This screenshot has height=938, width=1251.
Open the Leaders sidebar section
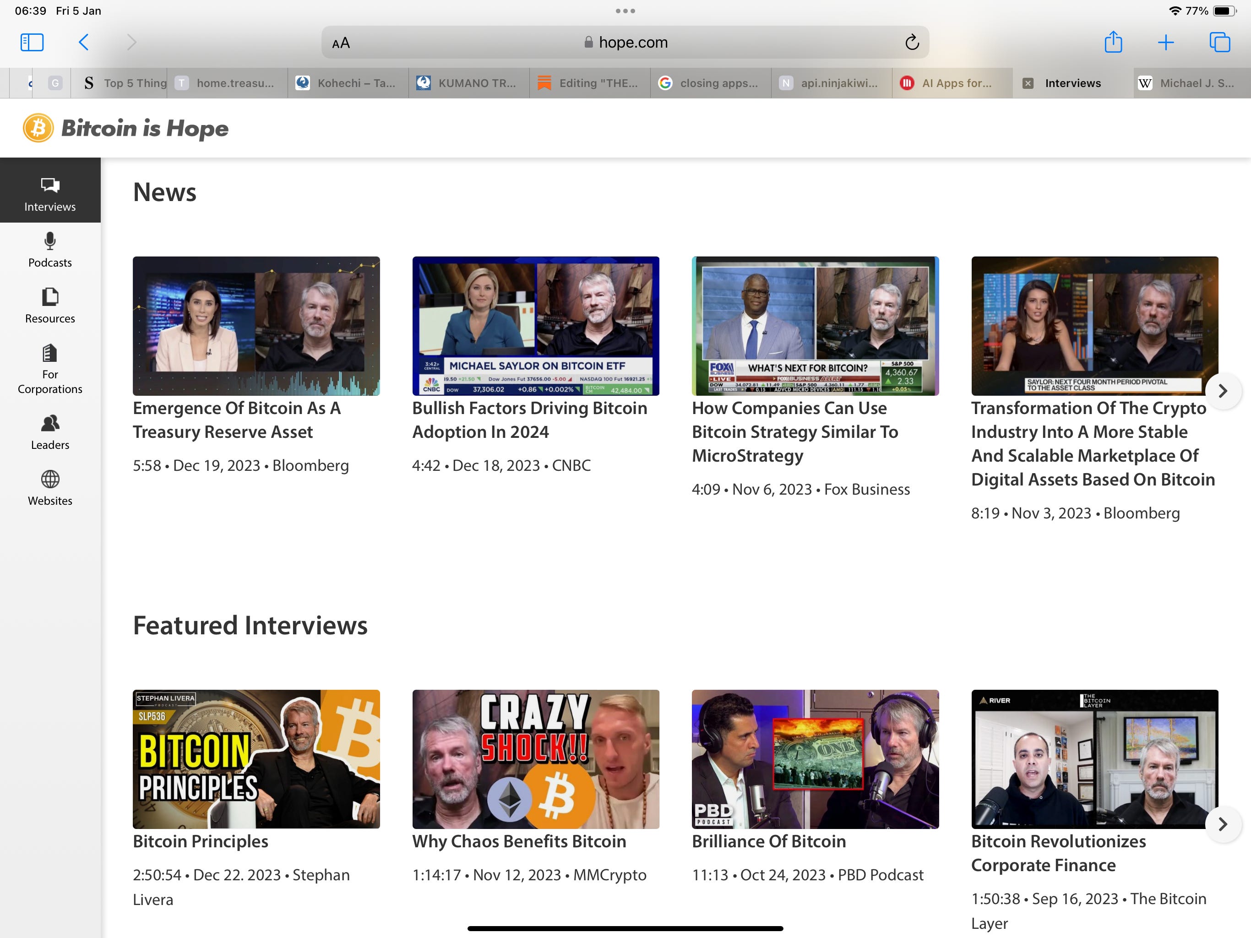(50, 433)
